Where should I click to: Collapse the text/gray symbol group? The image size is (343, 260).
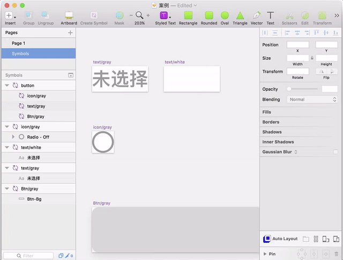(7, 168)
